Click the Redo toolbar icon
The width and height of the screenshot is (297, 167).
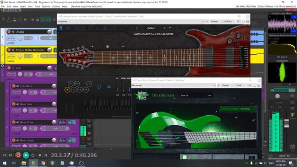coord(32,19)
